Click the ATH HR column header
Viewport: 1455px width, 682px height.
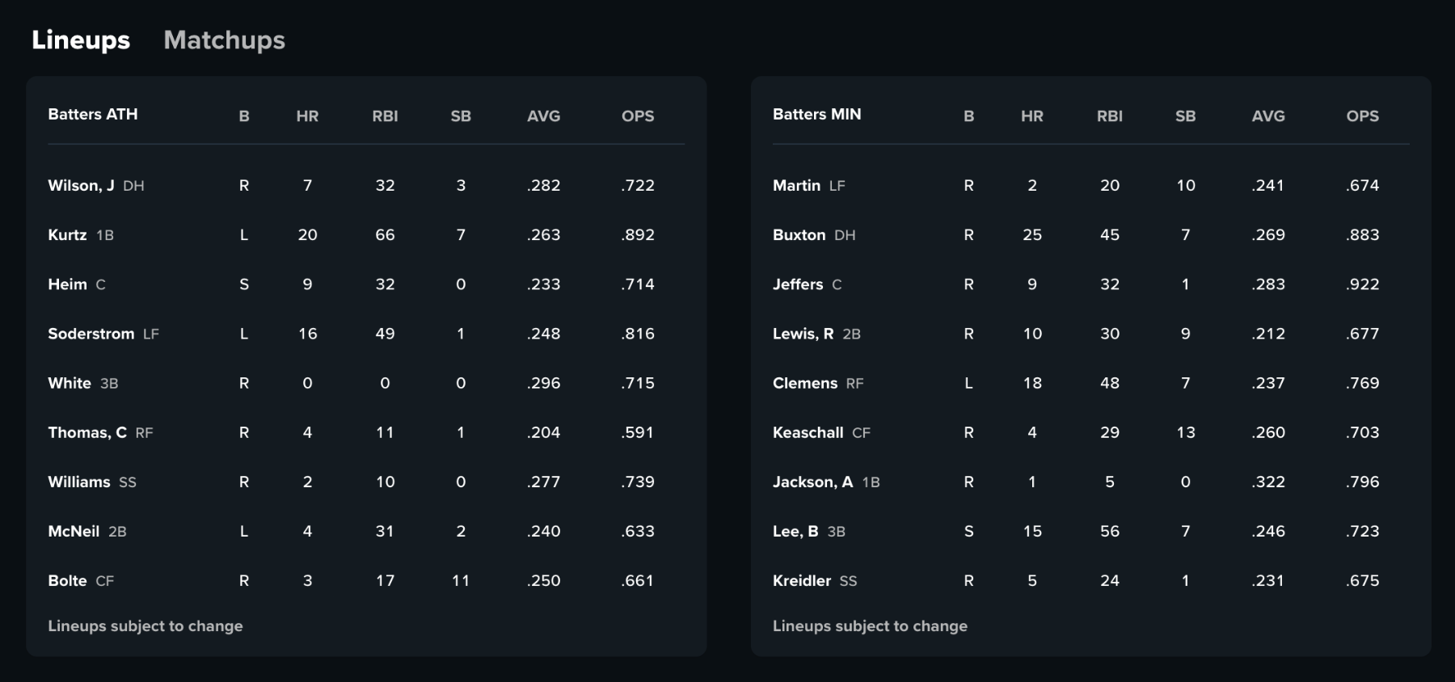point(307,116)
